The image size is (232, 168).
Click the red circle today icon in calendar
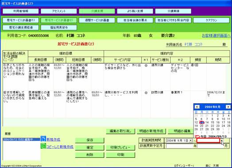[x=197, y=136]
